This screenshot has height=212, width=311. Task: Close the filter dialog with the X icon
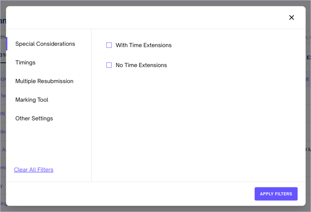[x=292, y=18]
